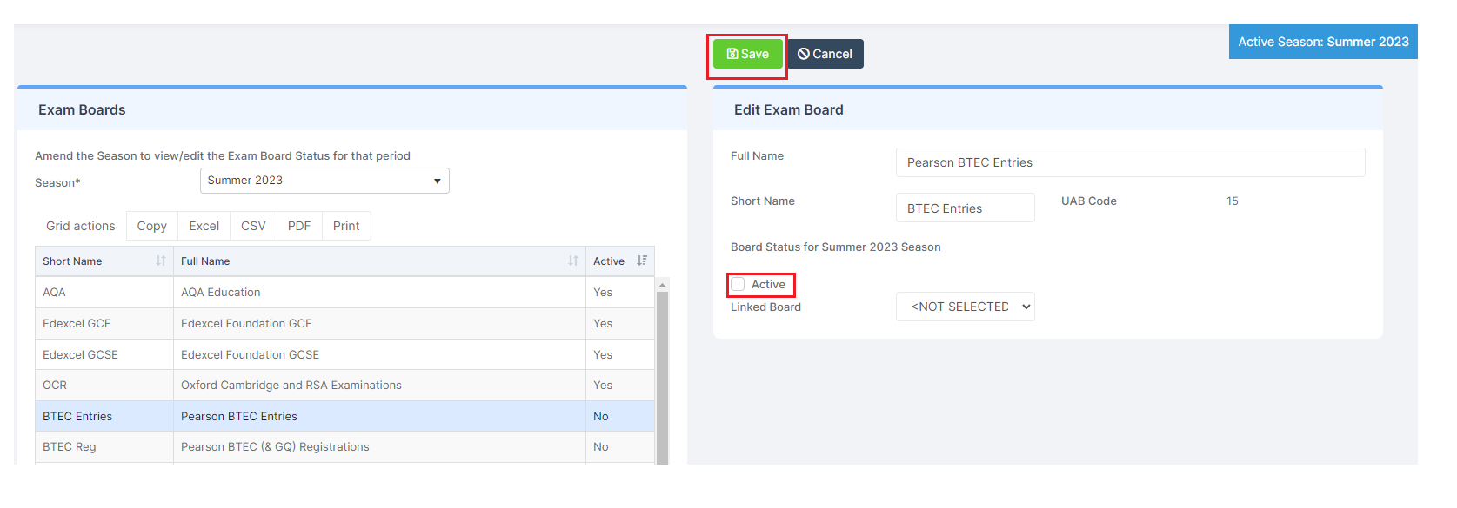Screen dimensions: 1457x508
Task: Select the Edexcel GCE row
Action: click(344, 324)
